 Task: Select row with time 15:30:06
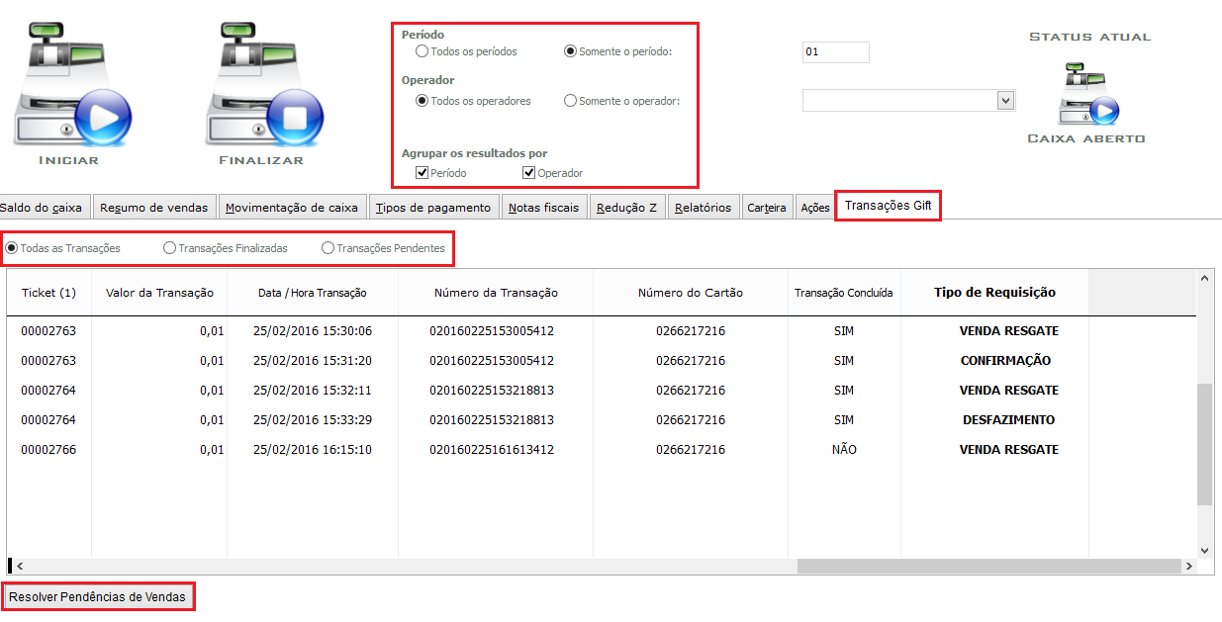click(x=602, y=331)
